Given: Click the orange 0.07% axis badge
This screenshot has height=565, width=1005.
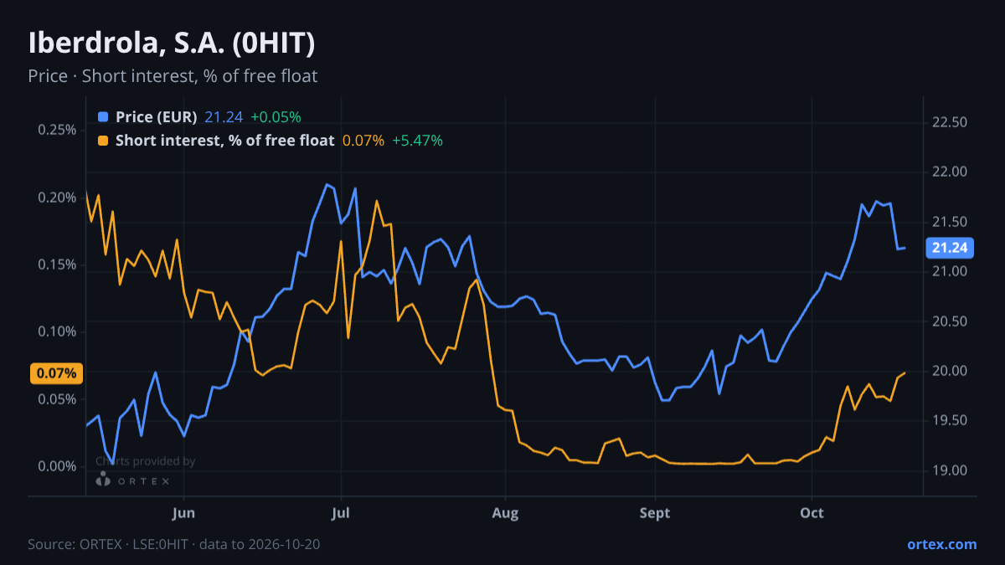Looking at the screenshot, I should tap(58, 373).
